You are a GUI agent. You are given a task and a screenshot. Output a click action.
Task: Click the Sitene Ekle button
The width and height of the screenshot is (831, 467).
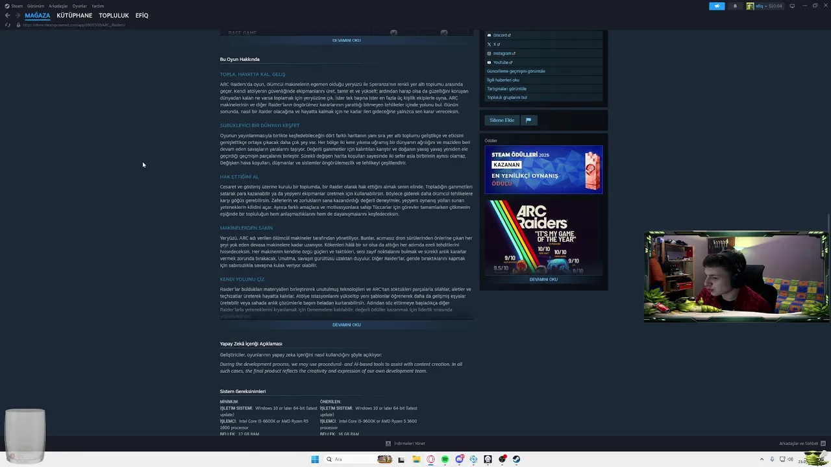pos(502,120)
